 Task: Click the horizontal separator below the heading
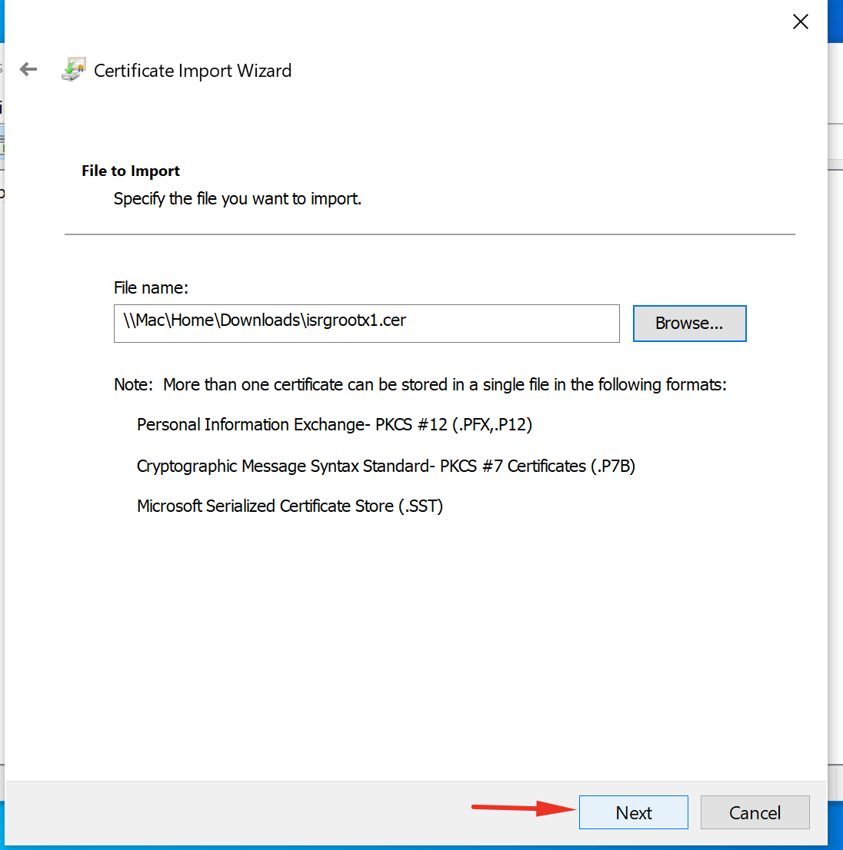(429, 234)
